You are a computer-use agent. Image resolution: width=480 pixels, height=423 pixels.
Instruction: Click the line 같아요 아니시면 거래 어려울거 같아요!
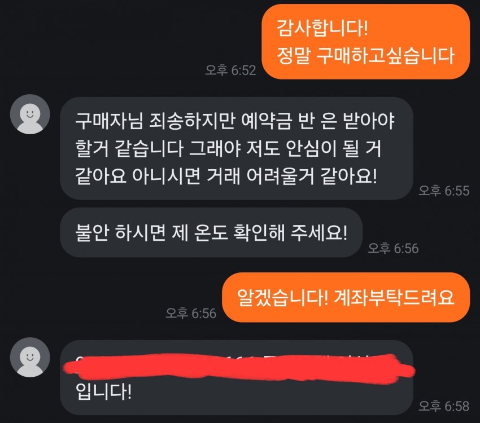pyautogui.click(x=226, y=176)
